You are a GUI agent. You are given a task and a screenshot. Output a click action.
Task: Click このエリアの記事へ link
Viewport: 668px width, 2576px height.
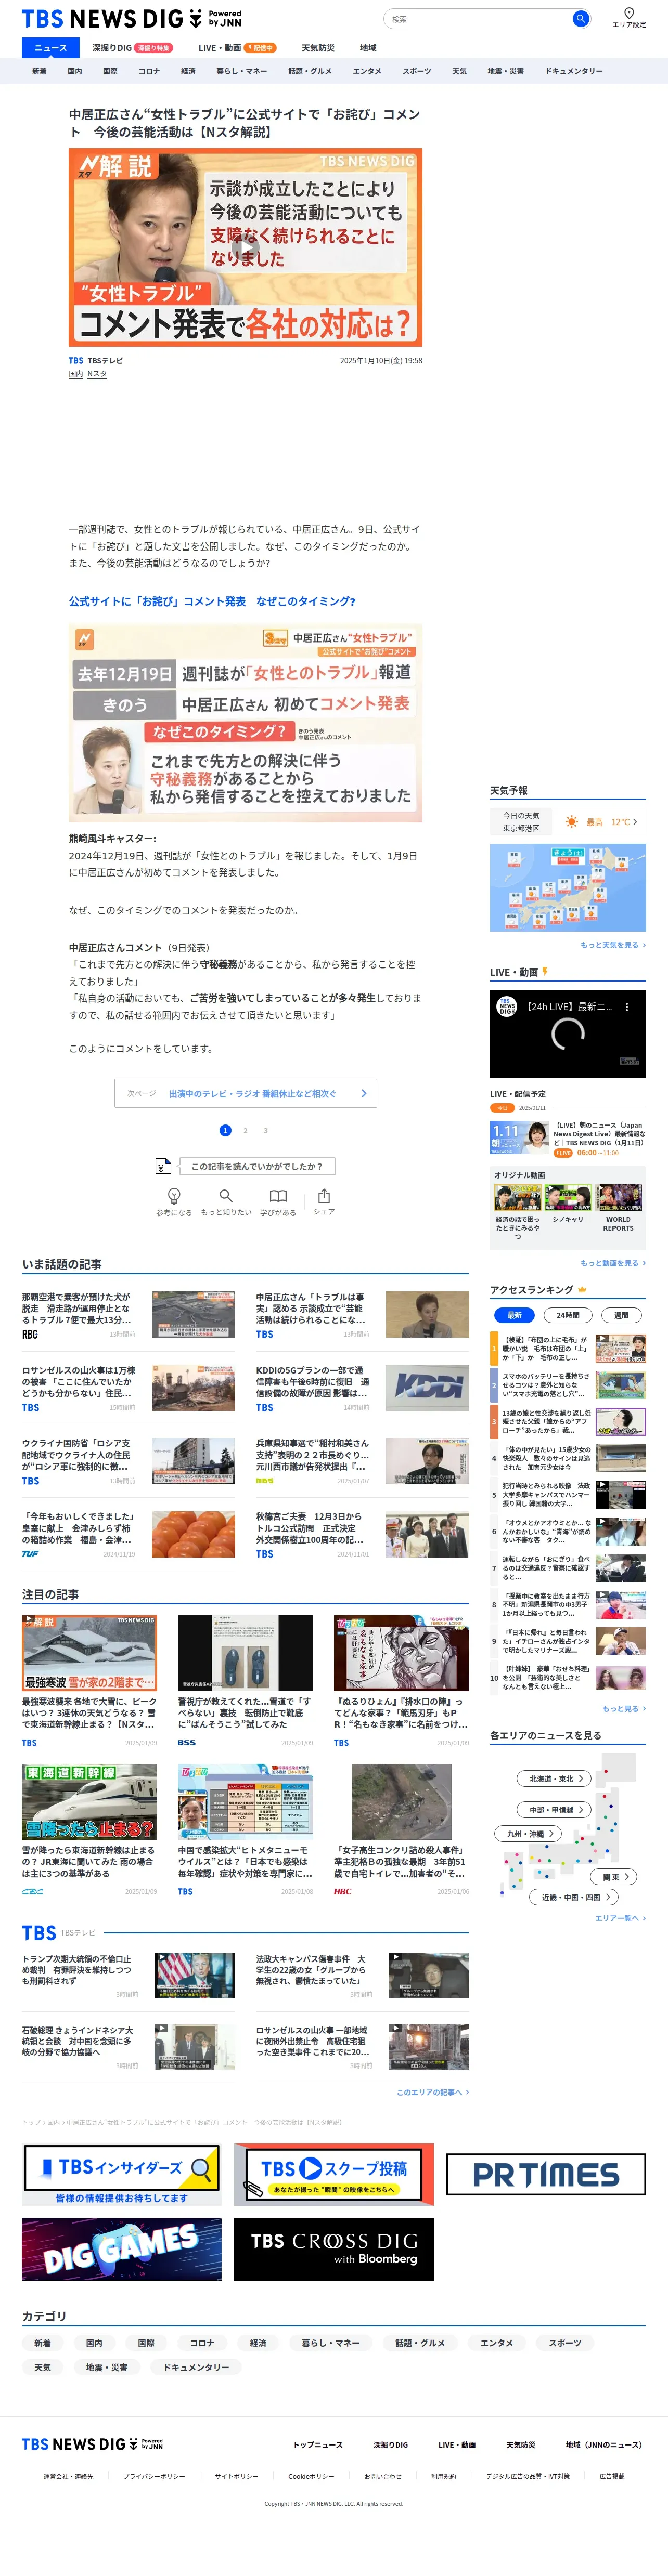pyautogui.click(x=432, y=2091)
